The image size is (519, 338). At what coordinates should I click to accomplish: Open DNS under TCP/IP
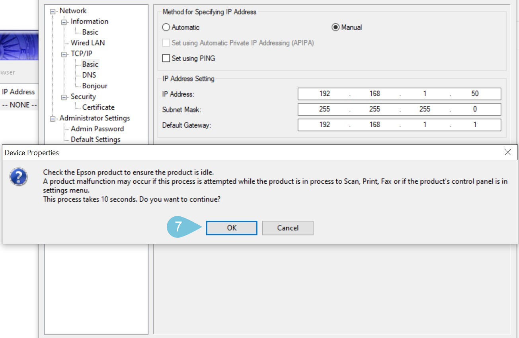[x=89, y=75]
